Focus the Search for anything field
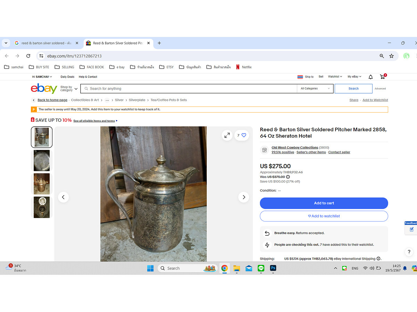This screenshot has height=312, width=417. click(x=189, y=88)
